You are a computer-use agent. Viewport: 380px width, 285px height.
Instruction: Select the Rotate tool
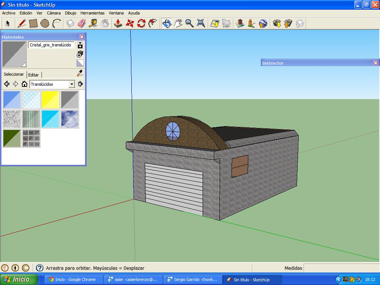click(x=141, y=23)
